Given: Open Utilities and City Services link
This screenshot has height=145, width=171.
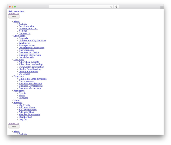Looking at the screenshot, I should point(32,40).
